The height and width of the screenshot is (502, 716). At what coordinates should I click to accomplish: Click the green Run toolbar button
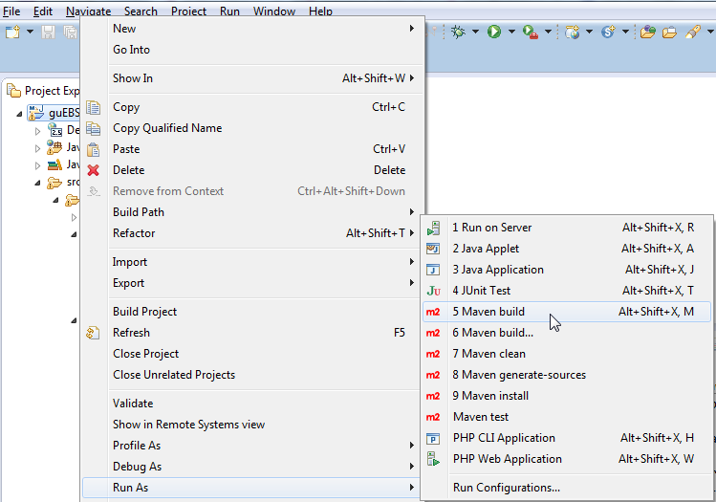point(493,32)
